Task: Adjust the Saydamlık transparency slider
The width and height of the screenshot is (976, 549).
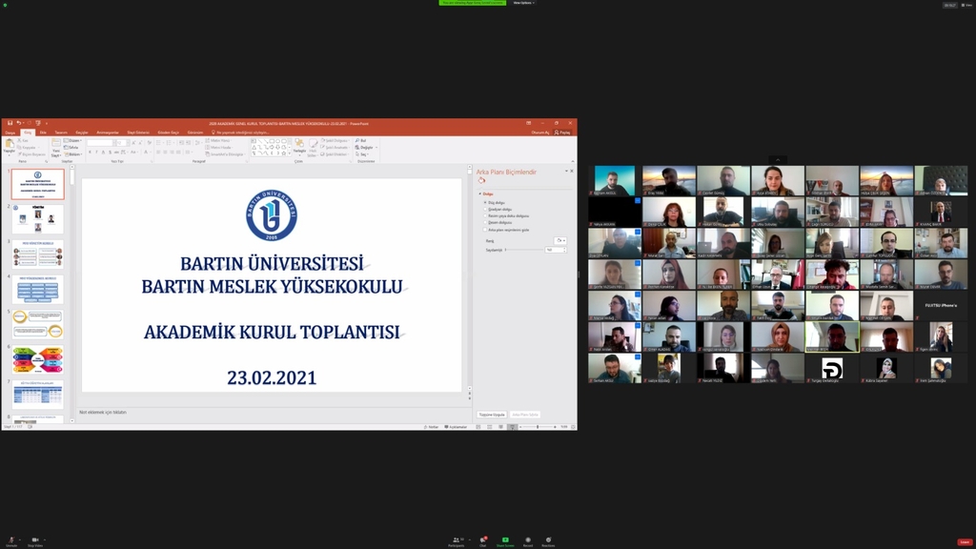Action: coord(523,250)
